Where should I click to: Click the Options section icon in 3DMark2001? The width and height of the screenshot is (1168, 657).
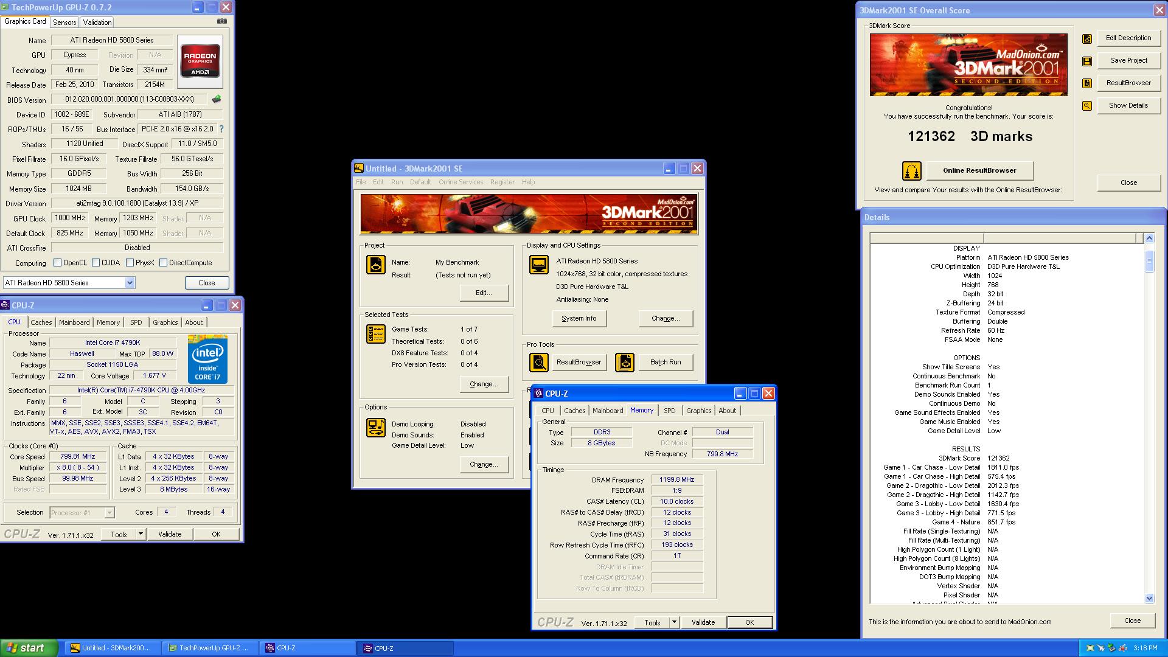(376, 428)
